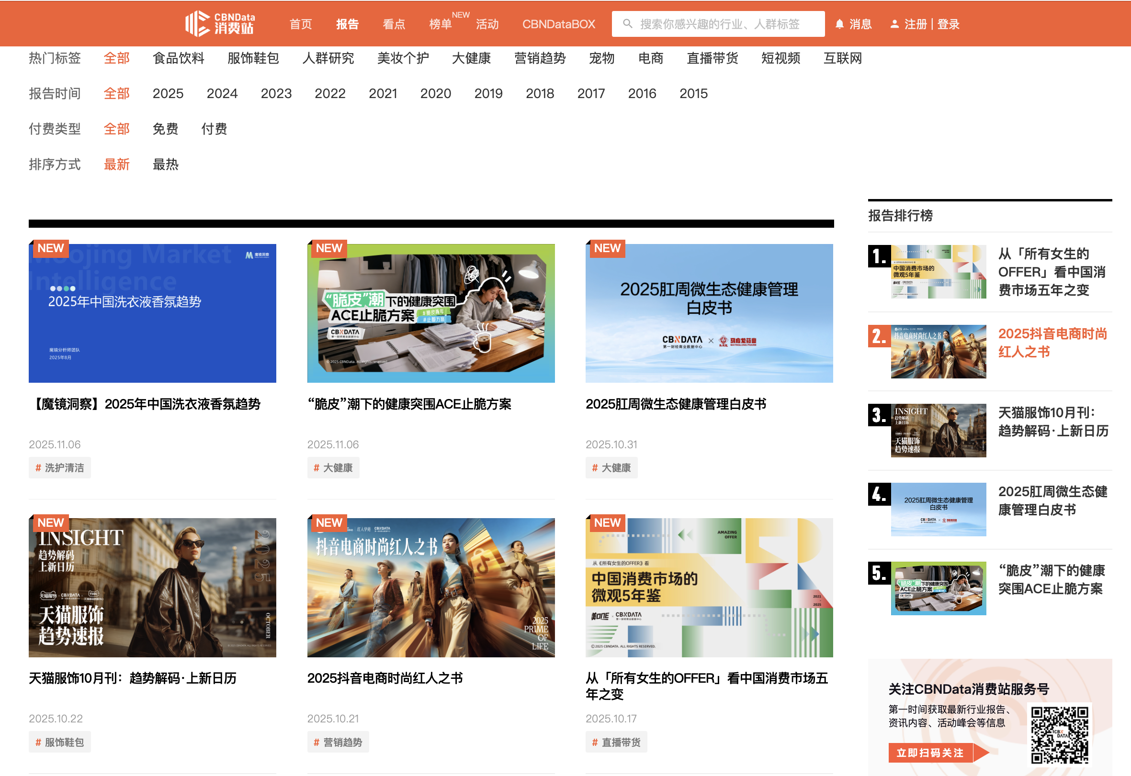This screenshot has width=1131, height=776.
Task: Select the 美妆个护 hot tag
Action: point(403,58)
